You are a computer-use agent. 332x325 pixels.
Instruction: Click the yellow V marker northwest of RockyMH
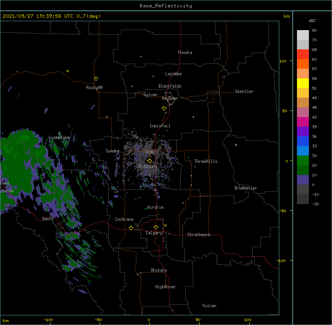pyautogui.click(x=67, y=71)
